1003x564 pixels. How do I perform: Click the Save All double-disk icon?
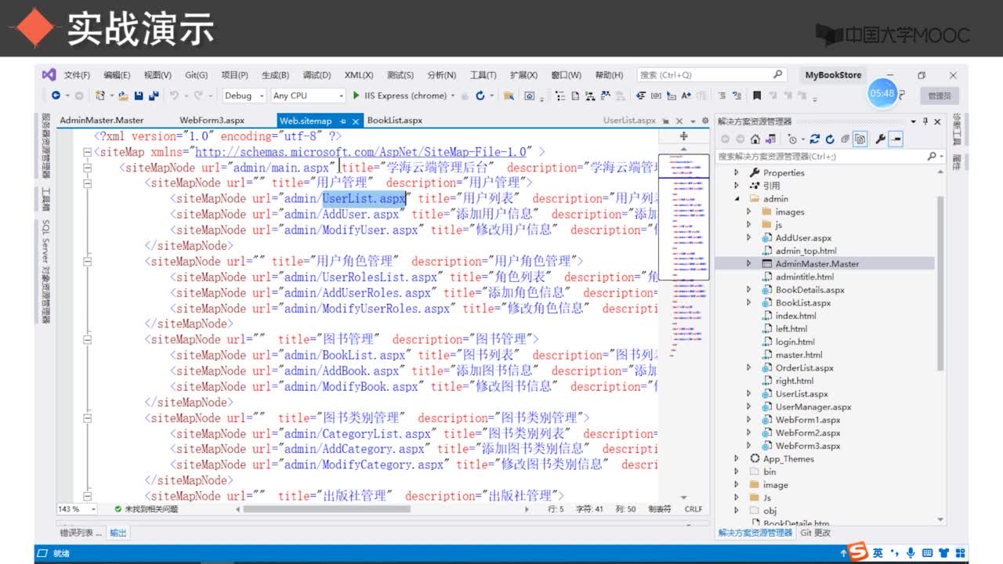point(153,96)
